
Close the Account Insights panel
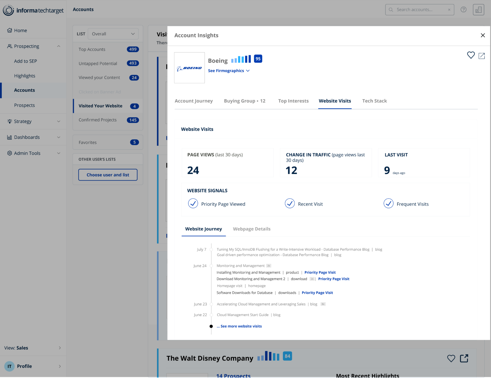tap(483, 35)
